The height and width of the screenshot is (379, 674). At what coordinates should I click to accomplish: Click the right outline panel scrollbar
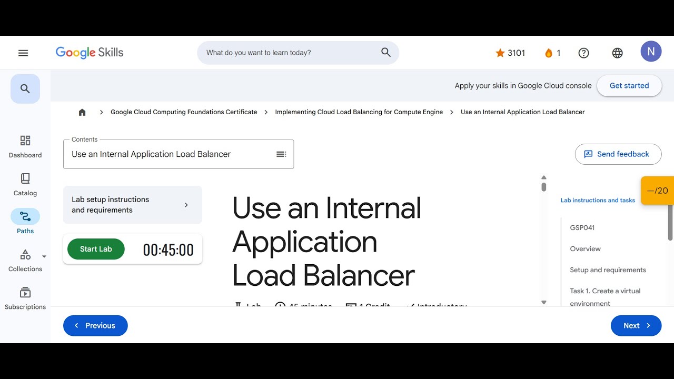[670, 222]
